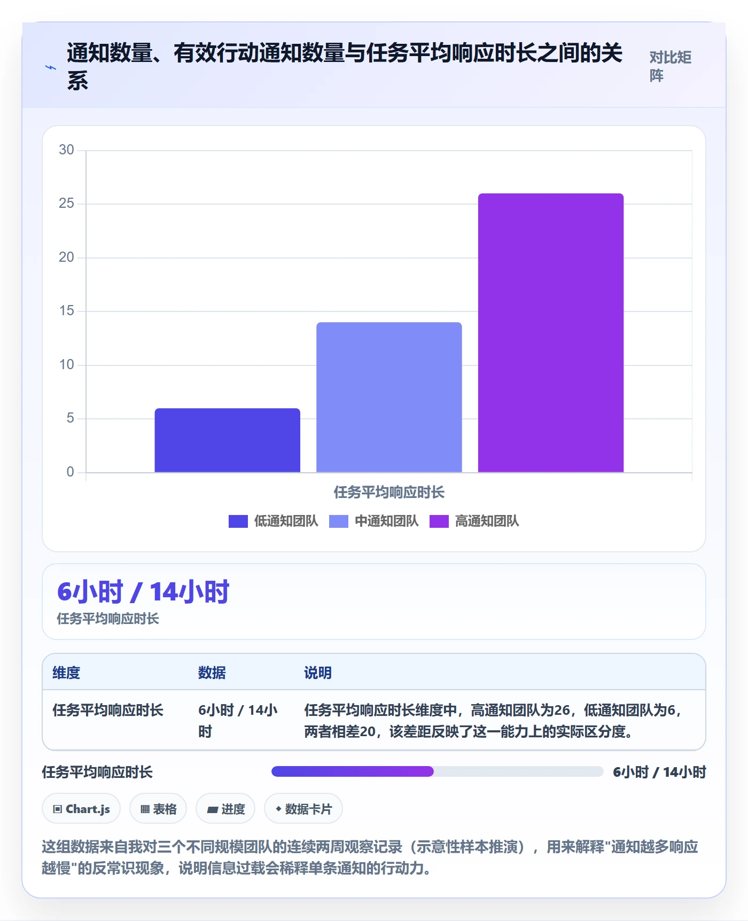Click the y-axis value 15
This screenshot has height=921, width=748.
[x=66, y=310]
